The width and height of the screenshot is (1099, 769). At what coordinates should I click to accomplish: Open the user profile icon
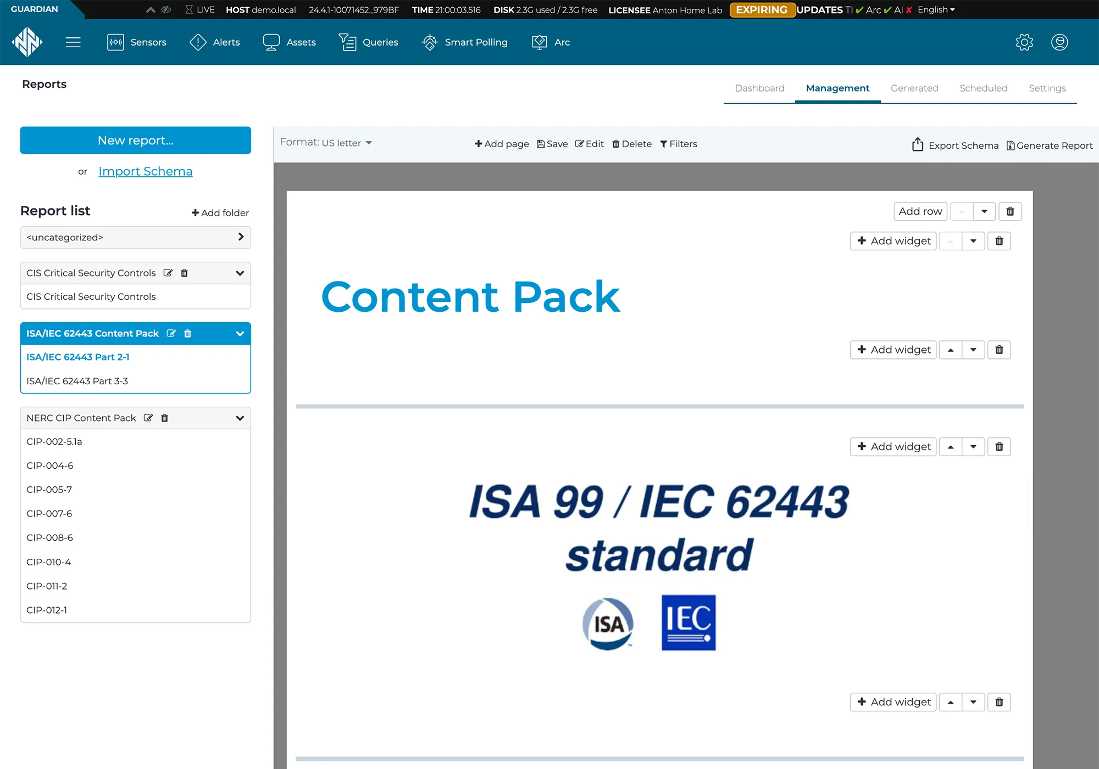[x=1059, y=42]
